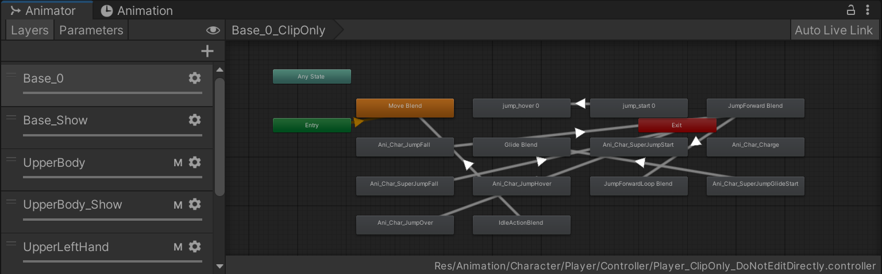The image size is (882, 274).
Task: Select the Ani_Char_SuperJumpGlideStart state node
Action: click(x=756, y=186)
